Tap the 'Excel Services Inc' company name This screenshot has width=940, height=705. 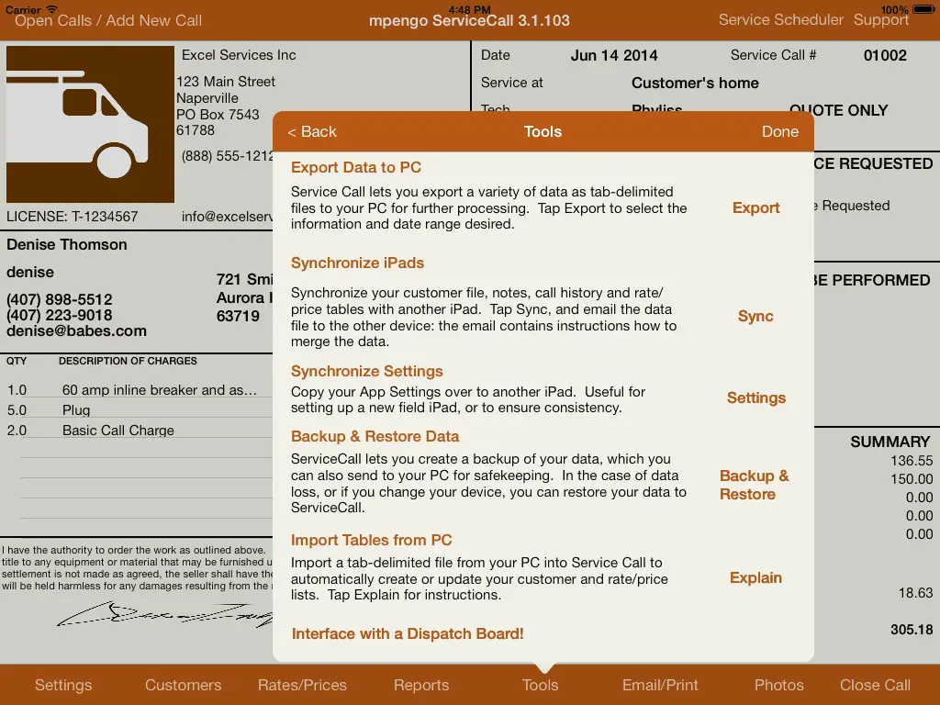(239, 55)
